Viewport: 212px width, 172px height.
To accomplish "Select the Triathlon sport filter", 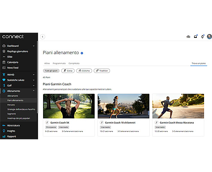I will point(102,71).
